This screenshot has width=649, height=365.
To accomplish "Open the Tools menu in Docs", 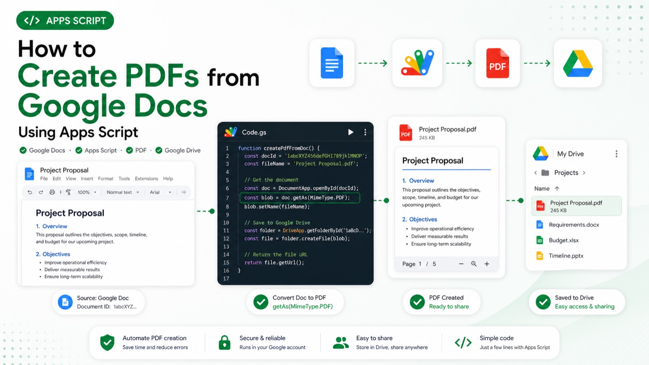I will coord(124,178).
